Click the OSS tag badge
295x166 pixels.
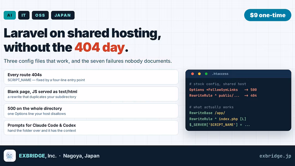[x=40, y=15]
